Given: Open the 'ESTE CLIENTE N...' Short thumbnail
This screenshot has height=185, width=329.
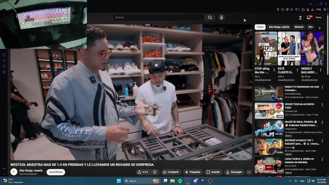Looking at the screenshot, I should tap(289, 49).
